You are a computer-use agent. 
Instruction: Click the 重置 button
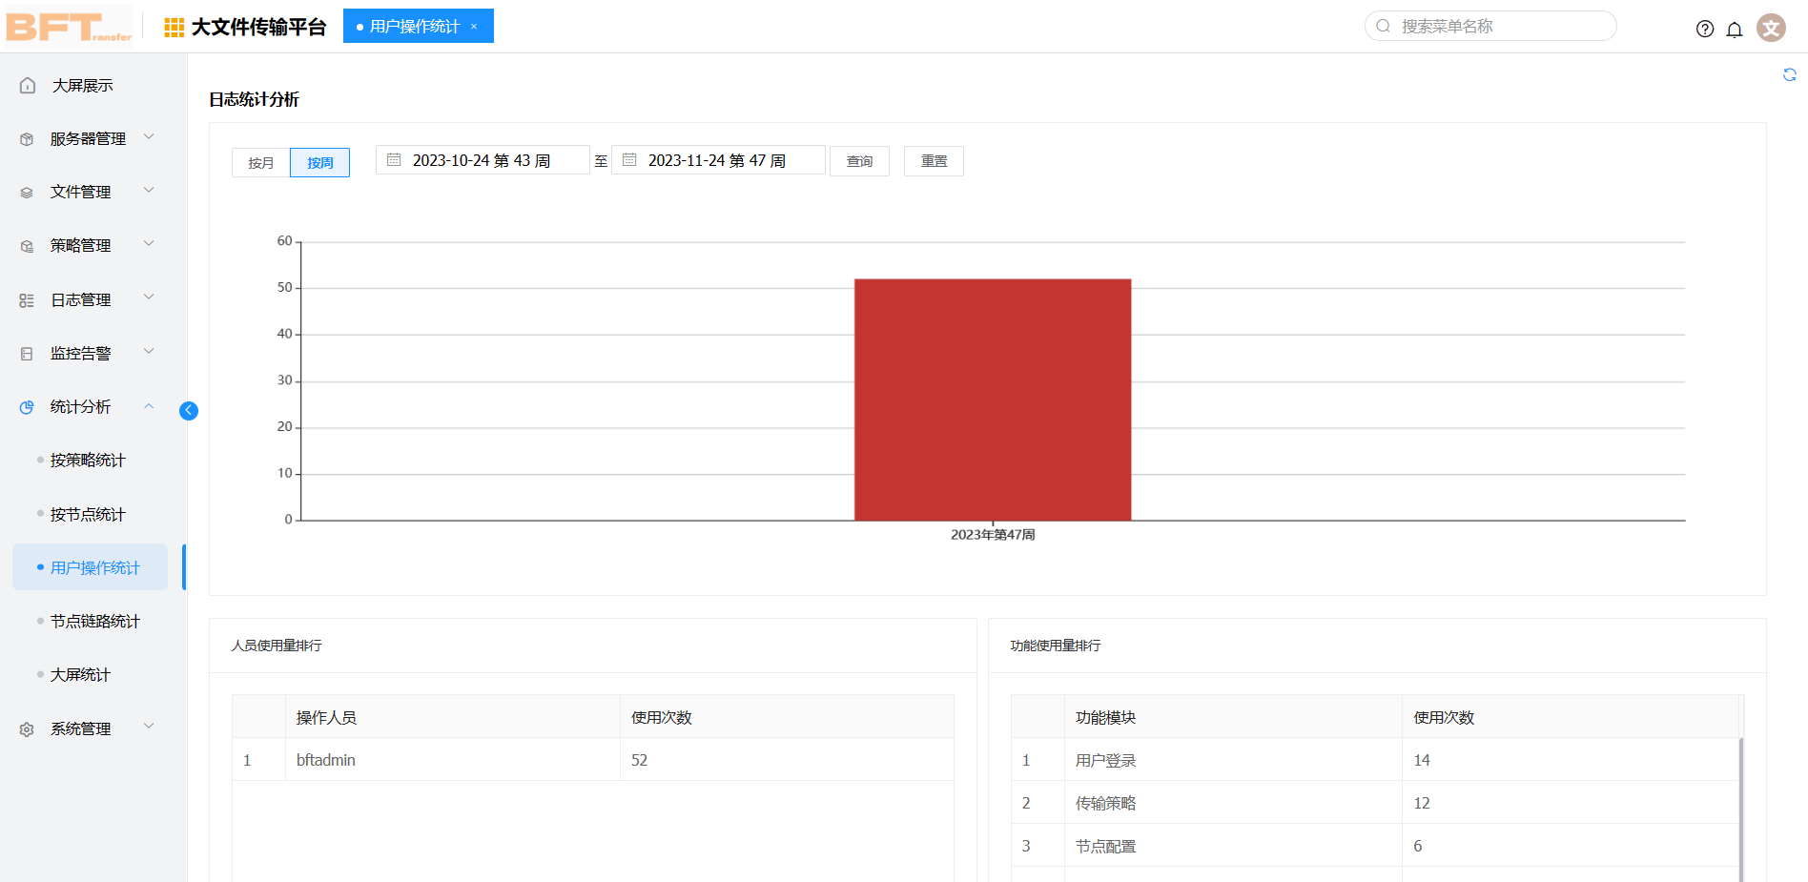933,161
